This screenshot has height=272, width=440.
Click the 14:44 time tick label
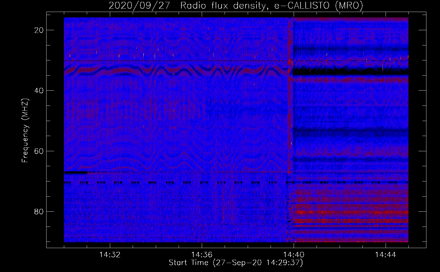point(386,255)
